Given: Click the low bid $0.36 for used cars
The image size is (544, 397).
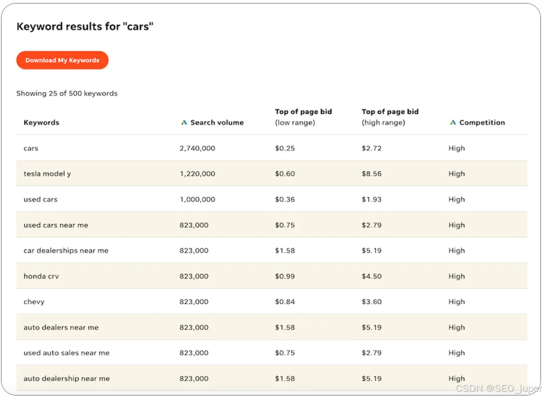Looking at the screenshot, I should (x=285, y=199).
